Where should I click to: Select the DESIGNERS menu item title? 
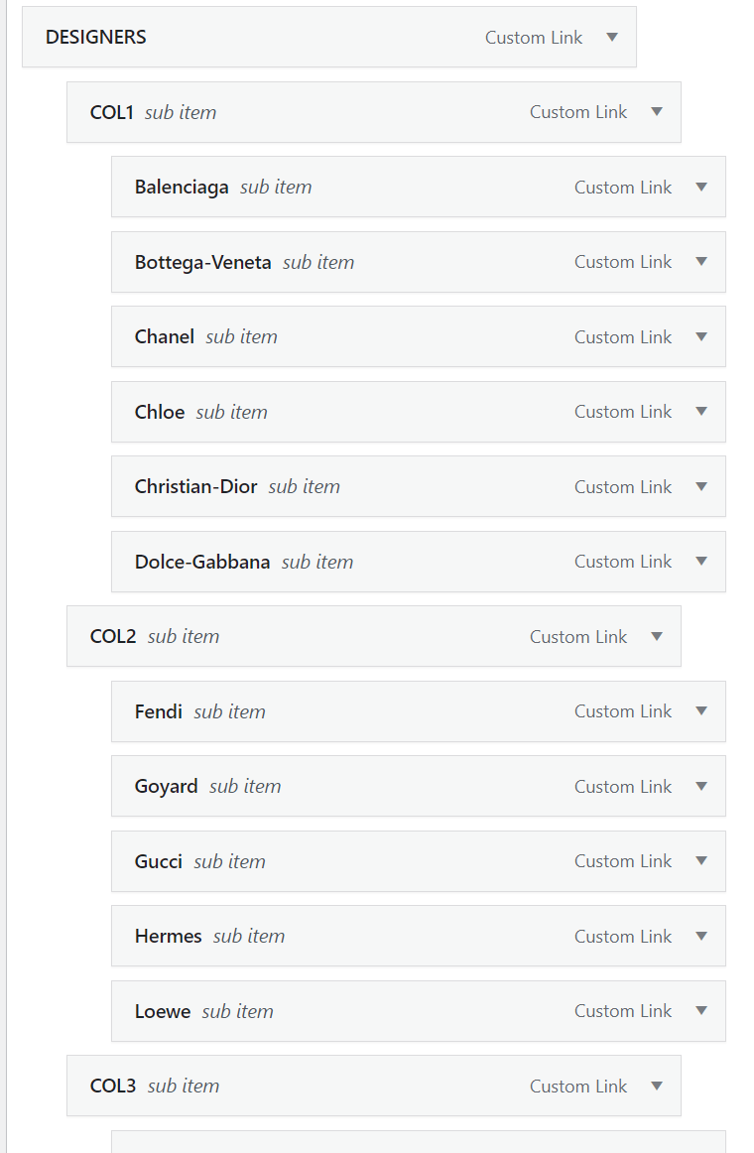pyautogui.click(x=96, y=38)
